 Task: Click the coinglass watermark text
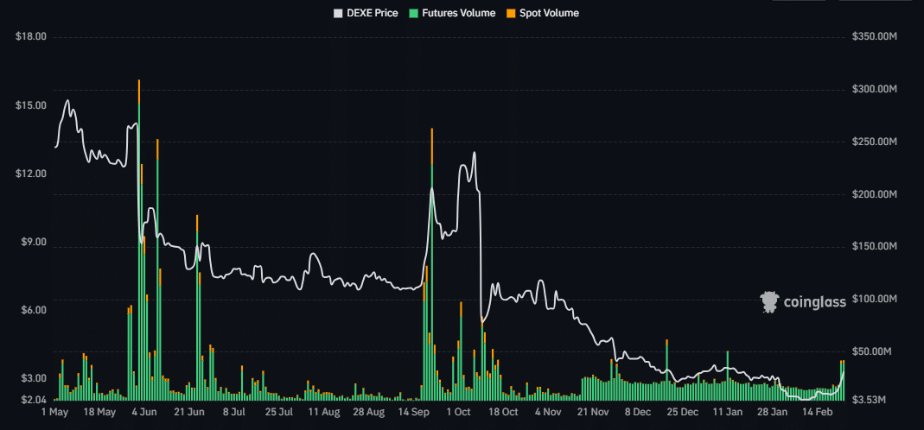814,302
